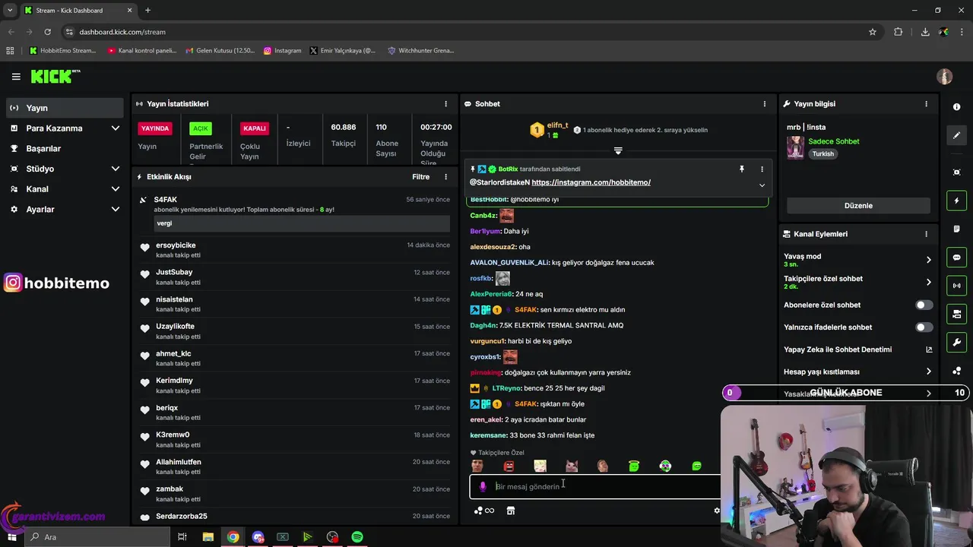This screenshot has height=547, width=973.
Task: Click the three-dots cluster icon in right sidebar
Action: tap(956, 371)
